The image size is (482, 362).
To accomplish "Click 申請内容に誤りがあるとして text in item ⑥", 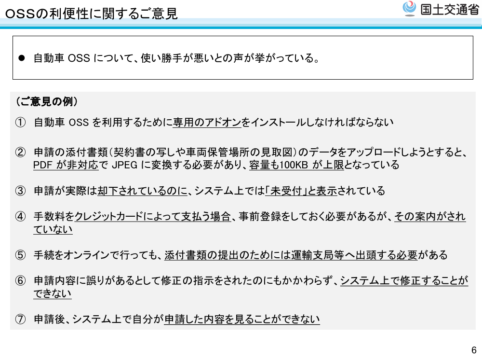I will [x=97, y=281].
